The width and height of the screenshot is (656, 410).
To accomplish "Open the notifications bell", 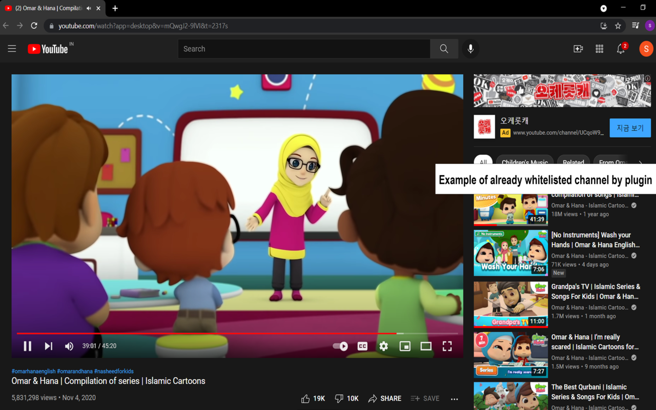I will (x=621, y=49).
